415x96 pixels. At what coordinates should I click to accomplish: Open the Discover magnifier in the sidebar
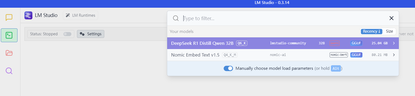coord(9,71)
